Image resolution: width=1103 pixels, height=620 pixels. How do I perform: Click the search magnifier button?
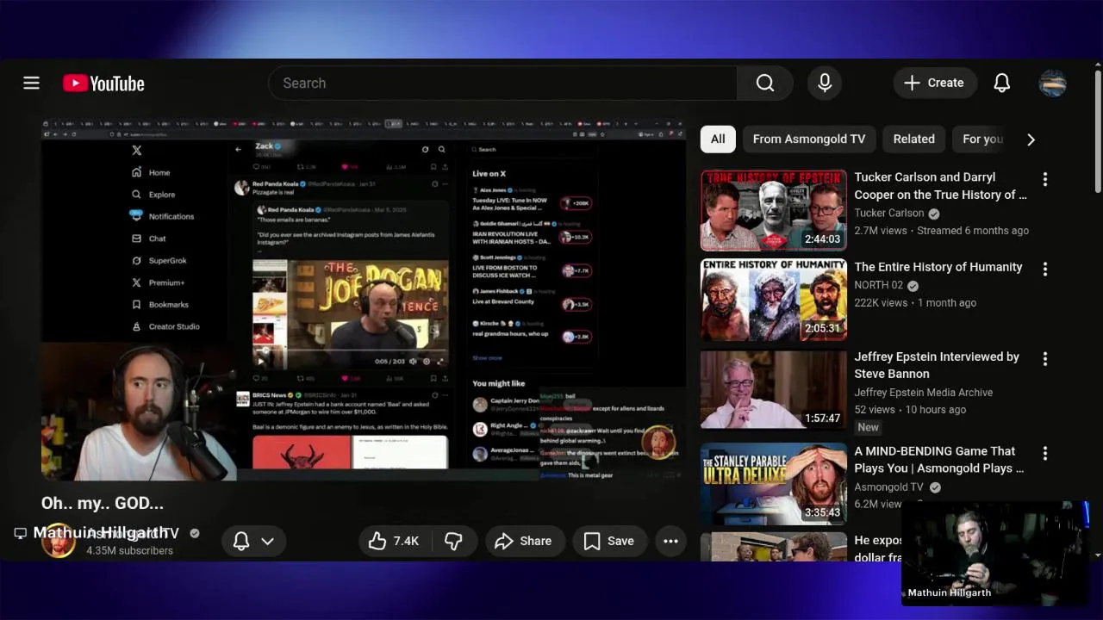[x=765, y=83]
